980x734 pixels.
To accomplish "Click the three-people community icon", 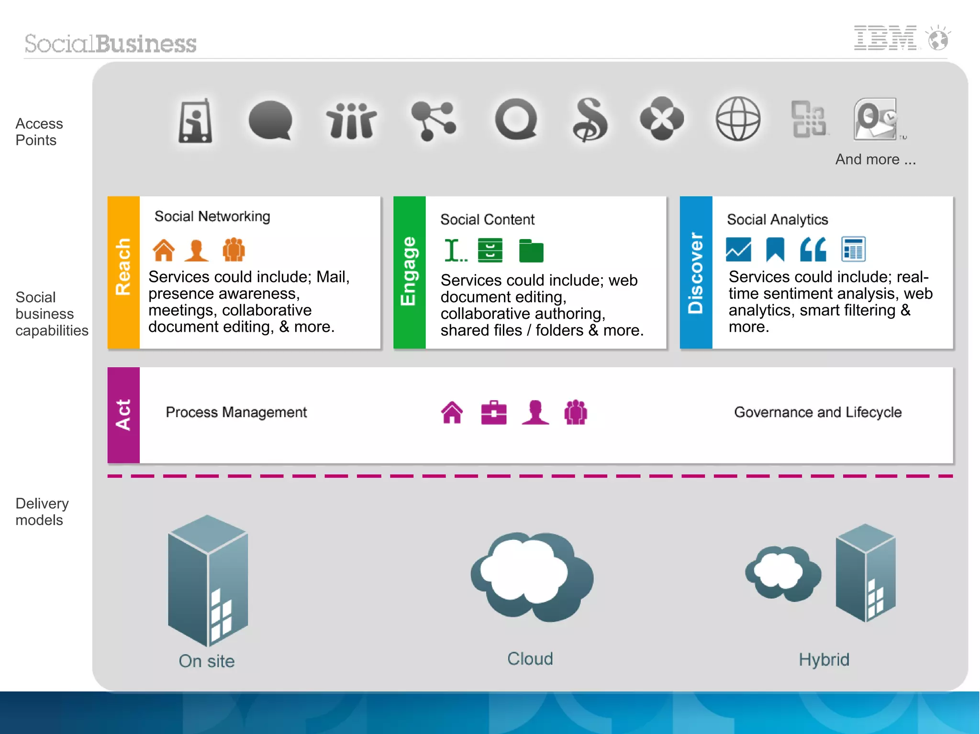I will point(352,120).
